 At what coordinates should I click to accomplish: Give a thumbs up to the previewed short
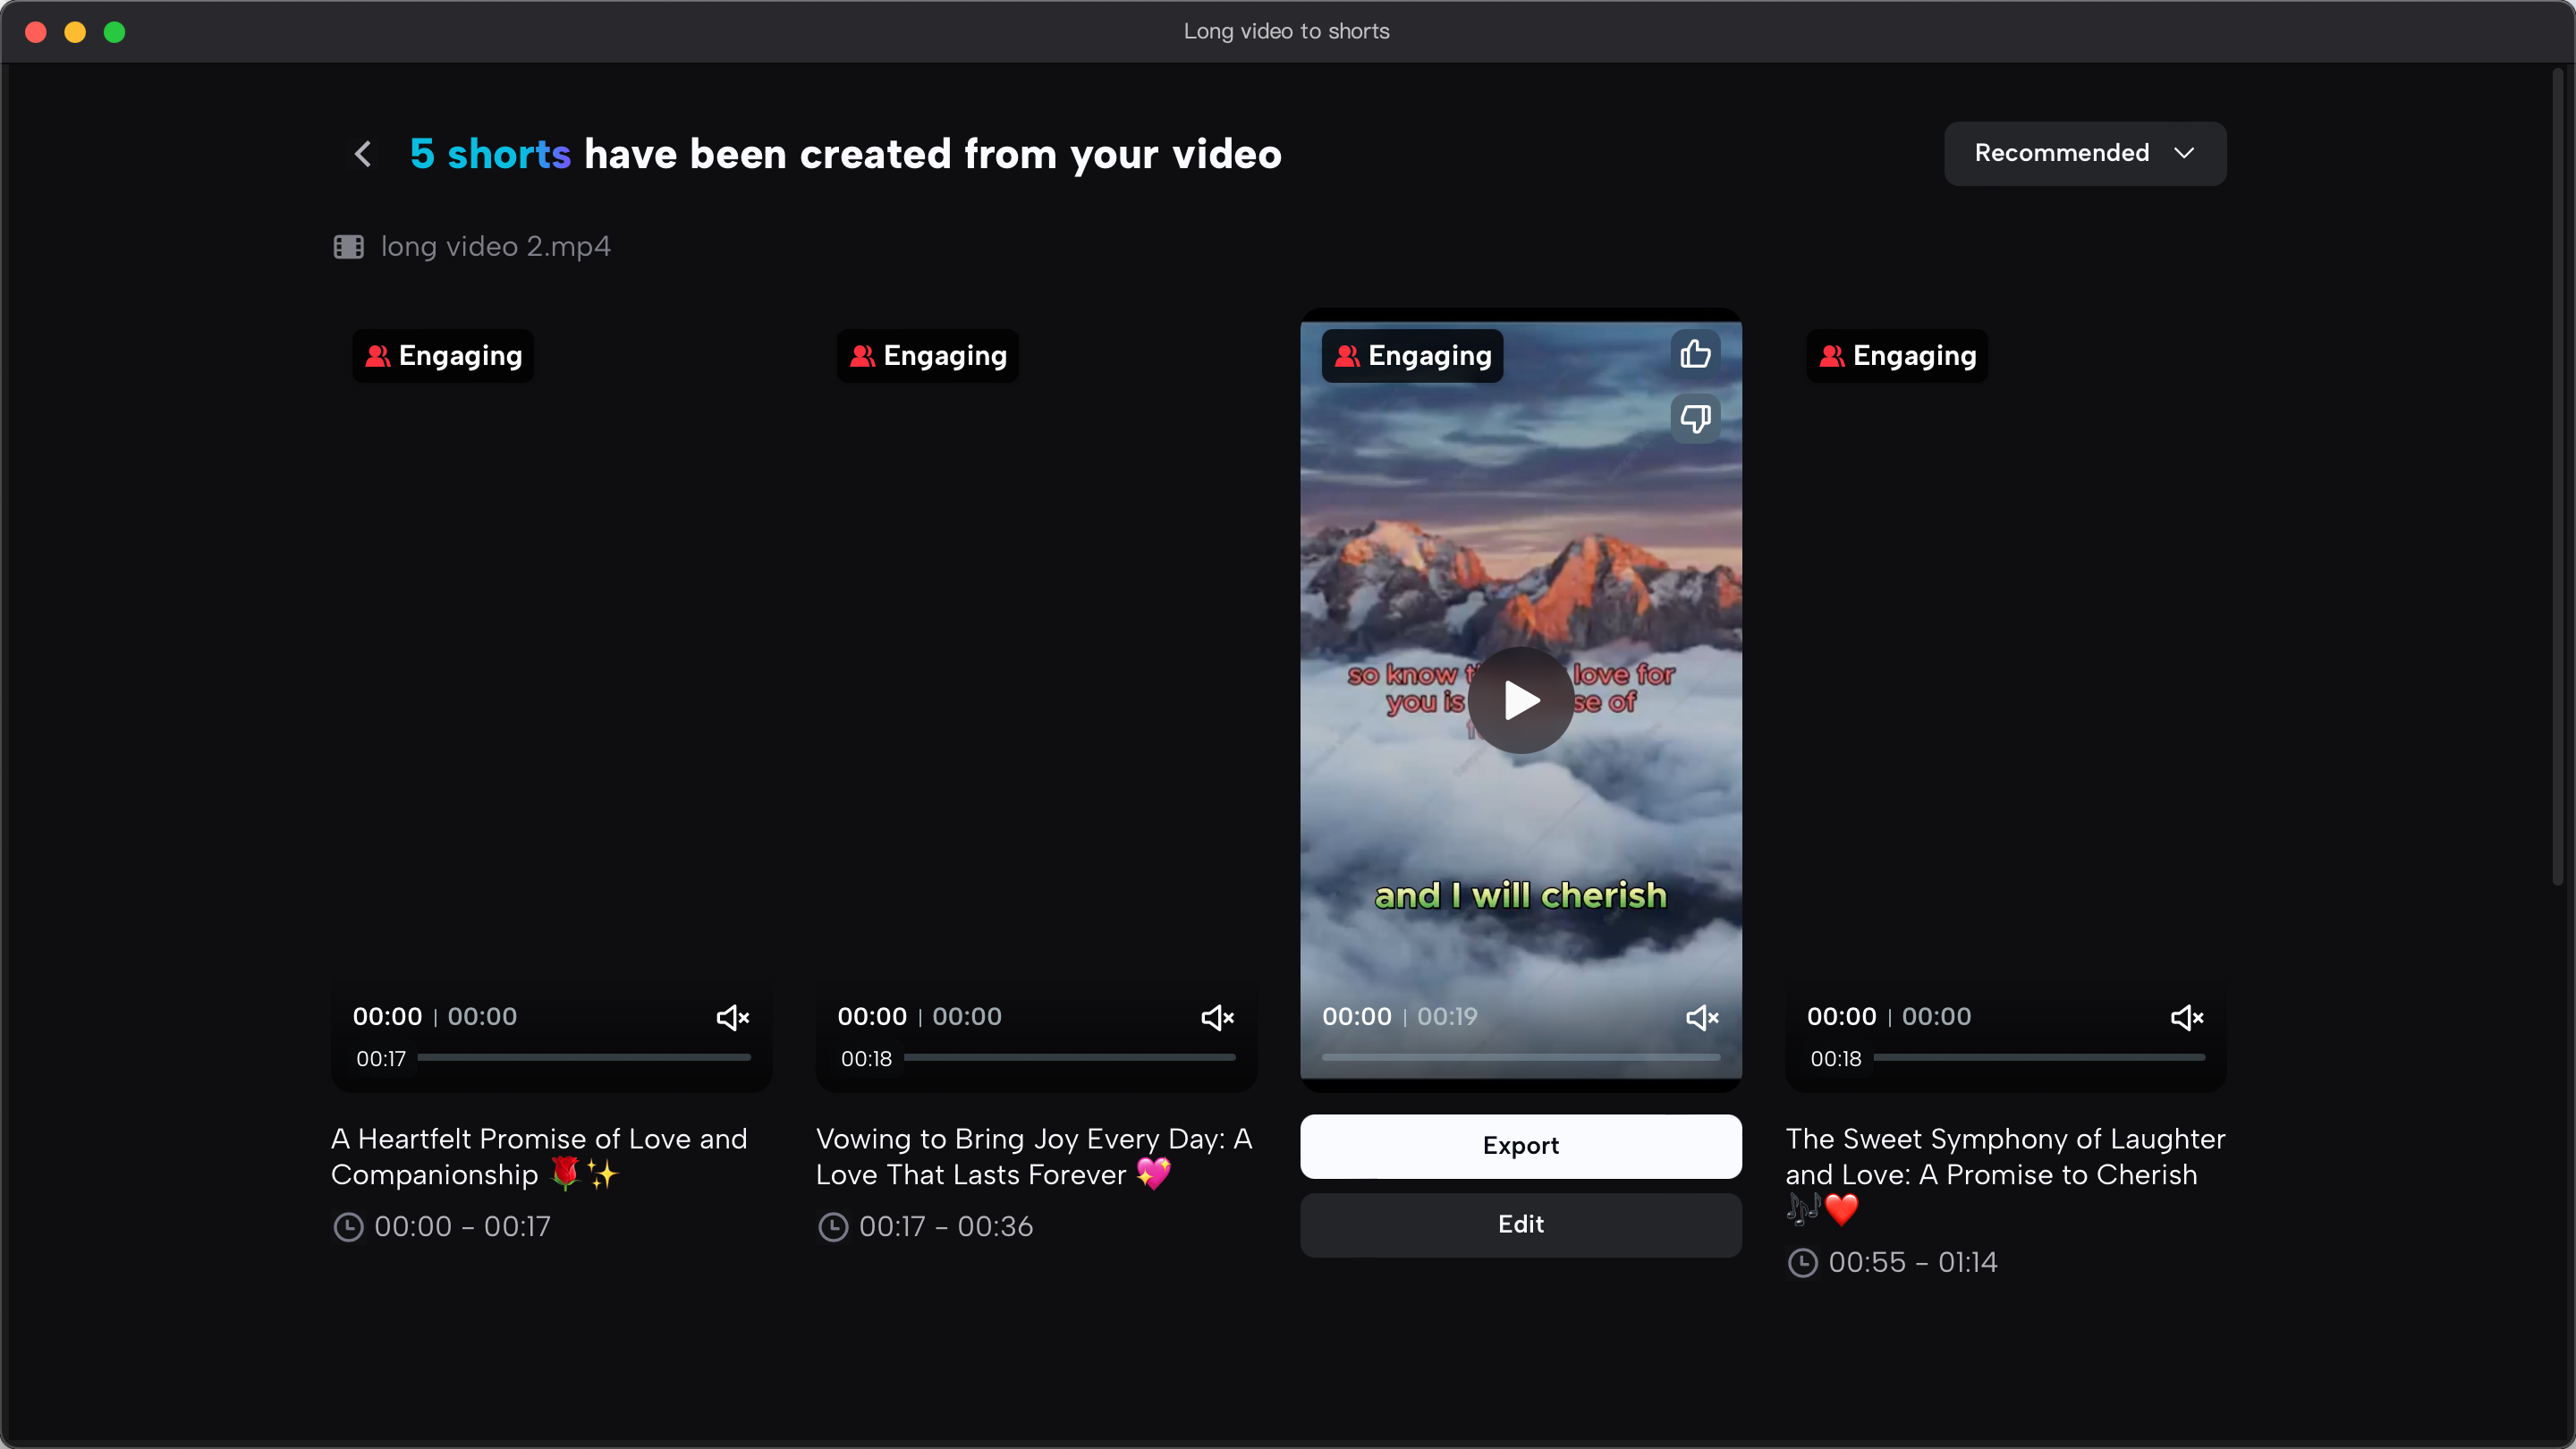coord(1695,352)
